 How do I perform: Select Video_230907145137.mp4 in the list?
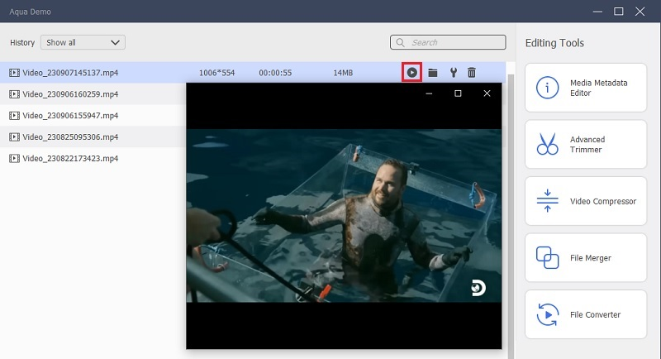click(70, 73)
